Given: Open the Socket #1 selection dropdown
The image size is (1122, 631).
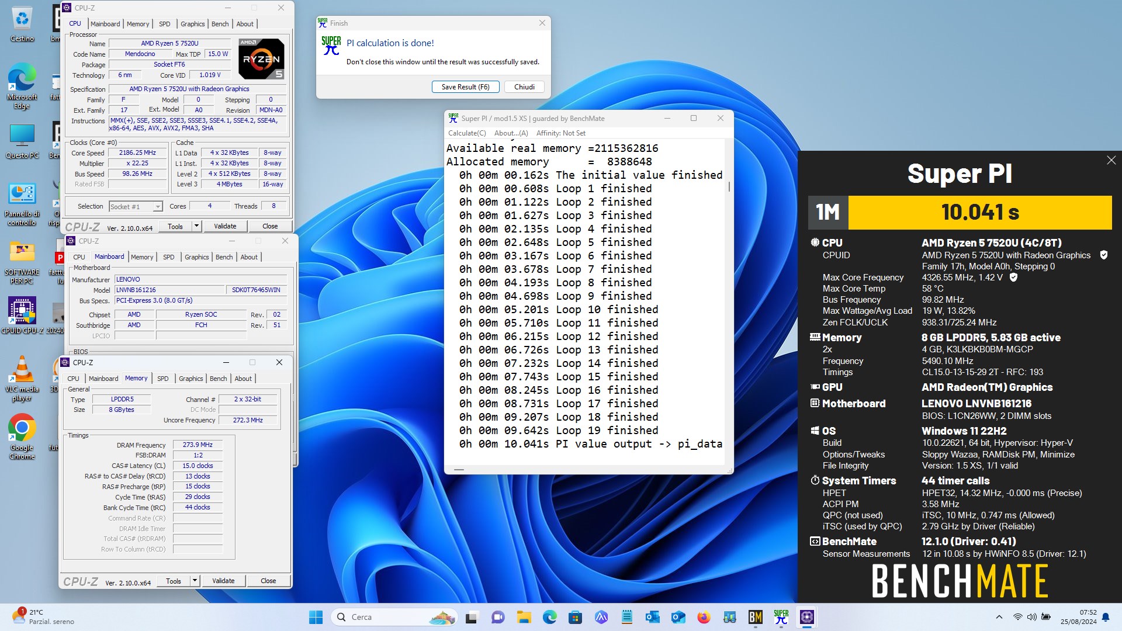Looking at the screenshot, I should point(136,206).
